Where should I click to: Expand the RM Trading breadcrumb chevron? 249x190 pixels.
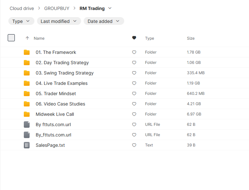pos(110,8)
